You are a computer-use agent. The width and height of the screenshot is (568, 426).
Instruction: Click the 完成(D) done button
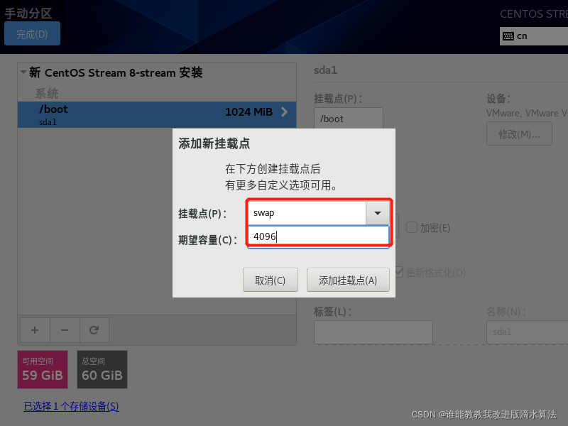[x=32, y=33]
